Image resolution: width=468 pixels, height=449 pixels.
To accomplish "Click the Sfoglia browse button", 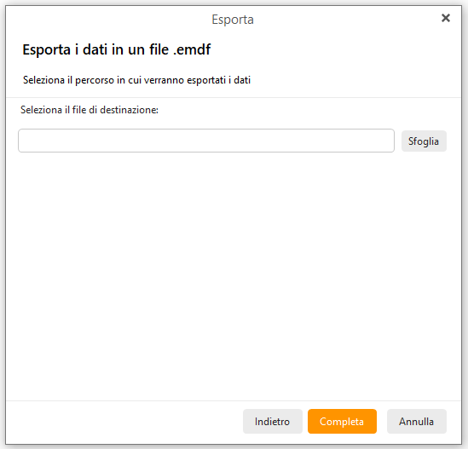I will click(x=424, y=141).
